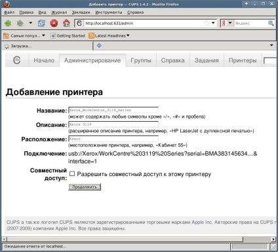Click the CUPS page search box

pos(270,61)
